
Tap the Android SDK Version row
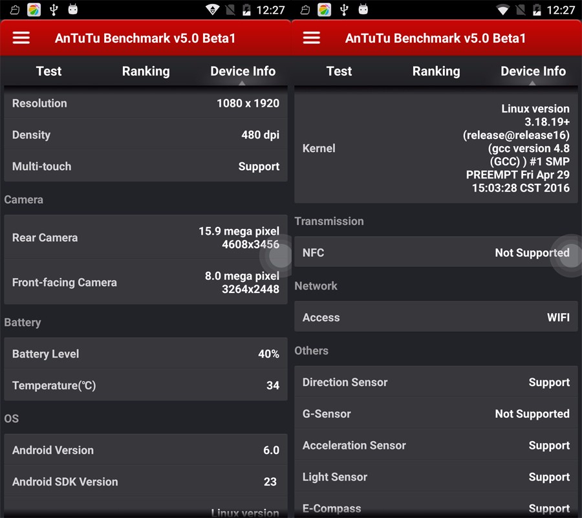point(145,482)
